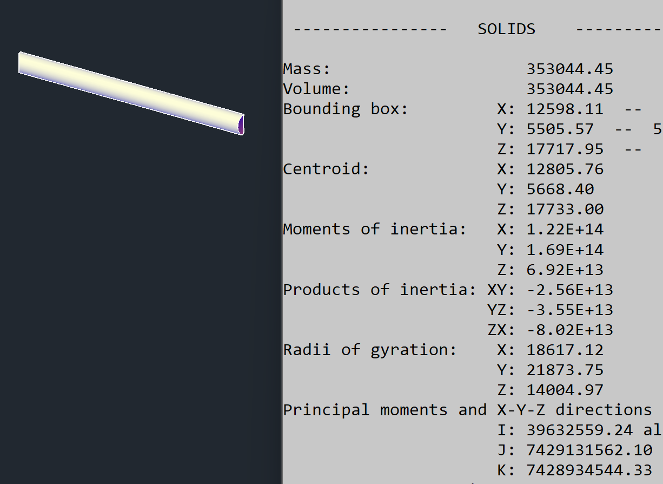Click the ZX product value -8.02E+13
663x484 pixels.
569,330
